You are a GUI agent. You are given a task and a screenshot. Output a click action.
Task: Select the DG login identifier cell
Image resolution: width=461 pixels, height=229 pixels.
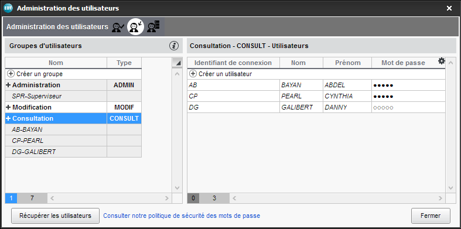tap(234, 107)
